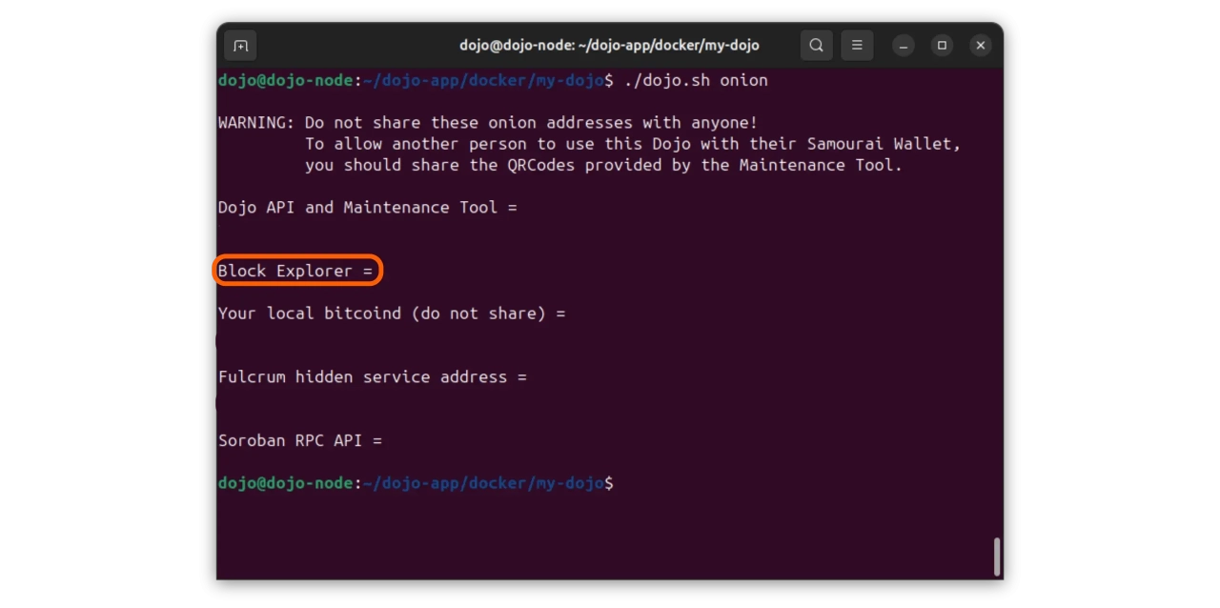Close the terminal window

pyautogui.click(x=980, y=46)
